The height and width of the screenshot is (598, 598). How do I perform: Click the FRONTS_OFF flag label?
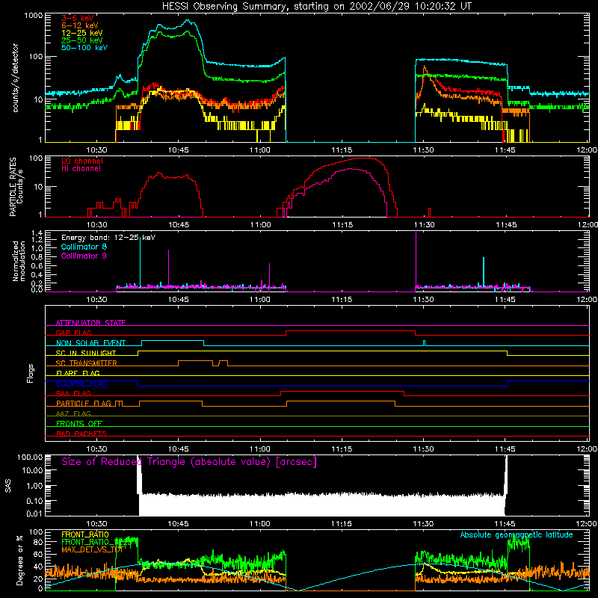click(79, 424)
